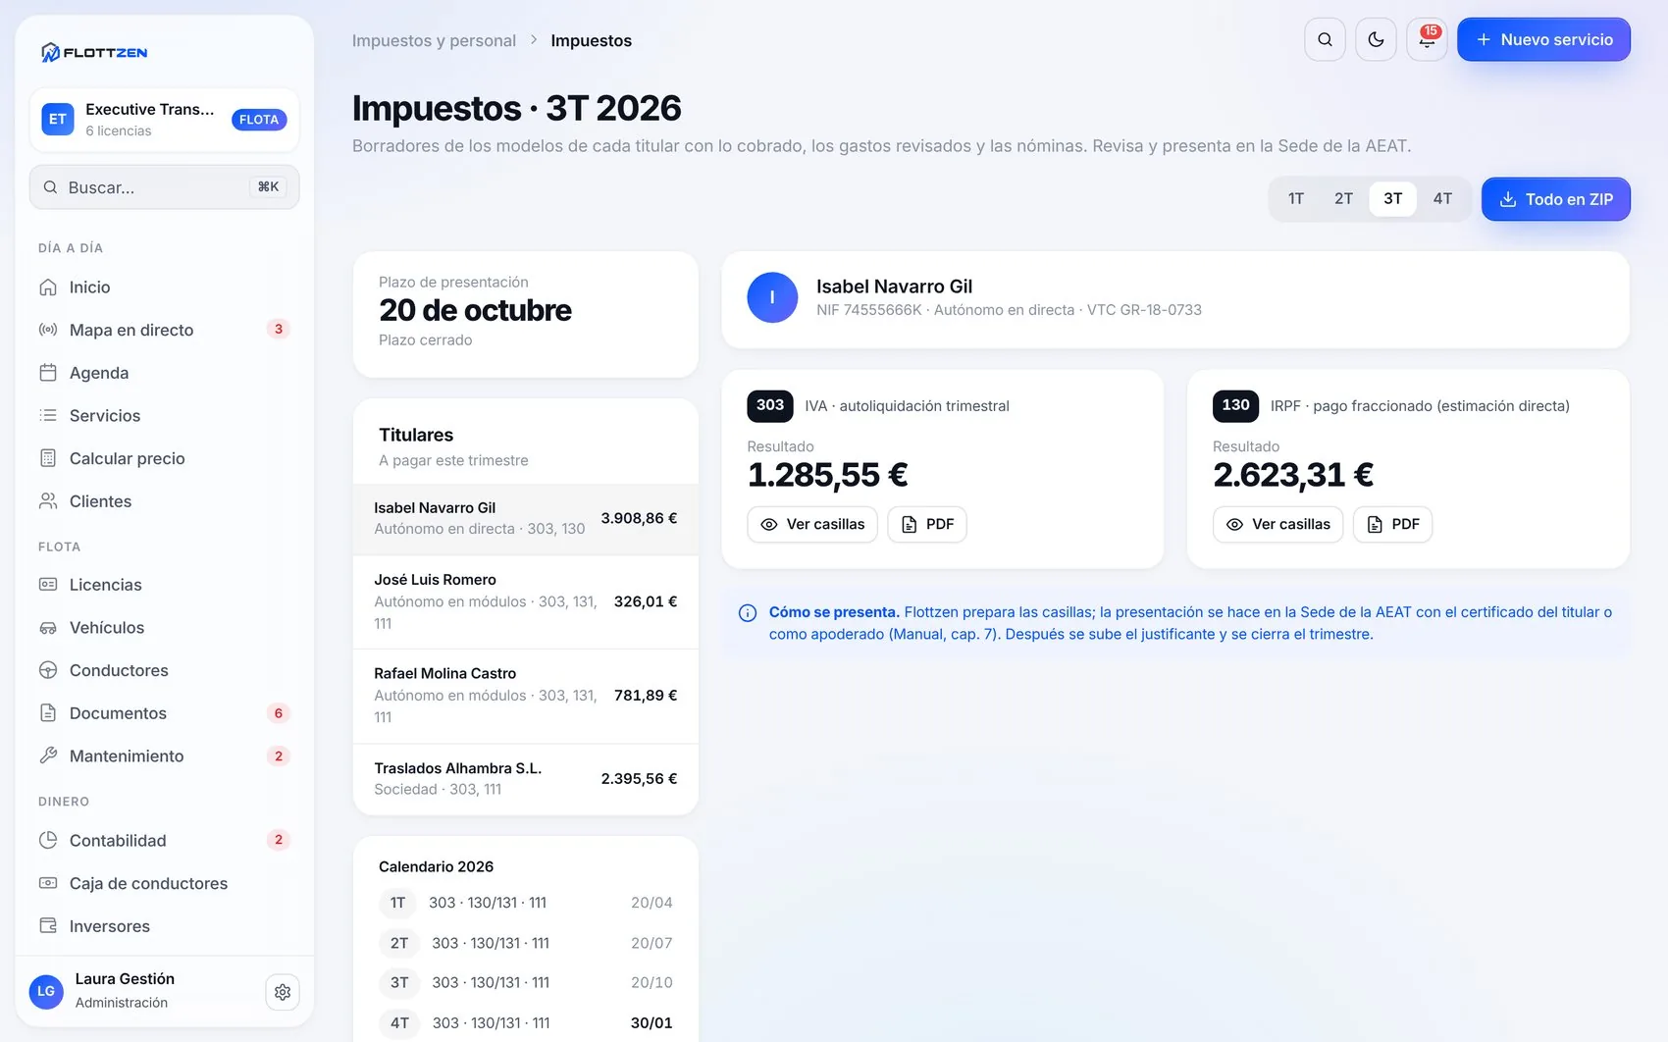
Task: Create a Nuevo servicio
Action: (1544, 40)
